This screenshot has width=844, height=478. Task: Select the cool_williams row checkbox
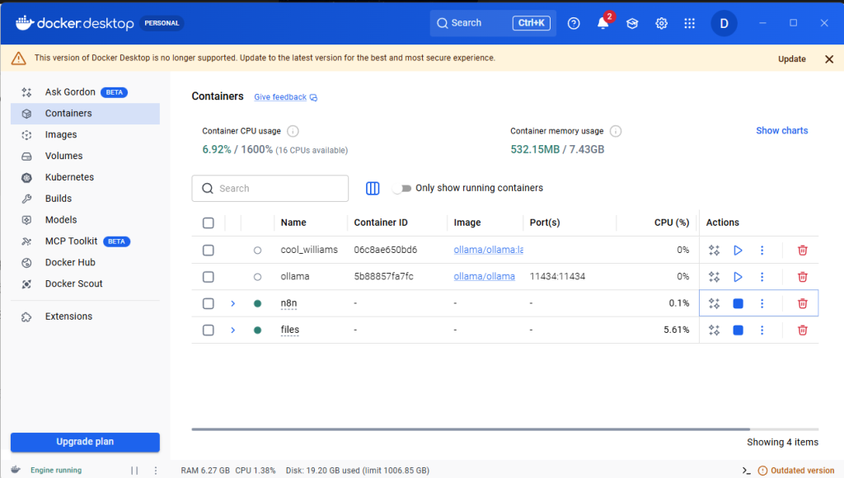point(209,251)
